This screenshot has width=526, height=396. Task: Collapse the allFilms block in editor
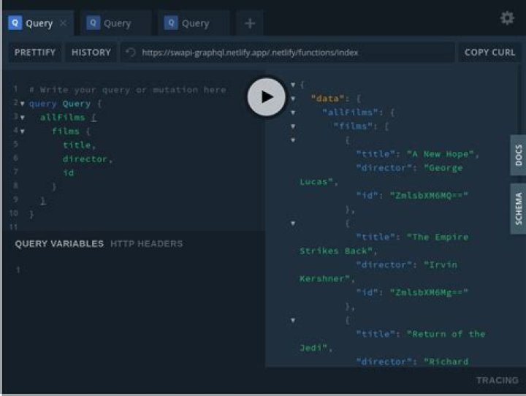[x=23, y=118]
